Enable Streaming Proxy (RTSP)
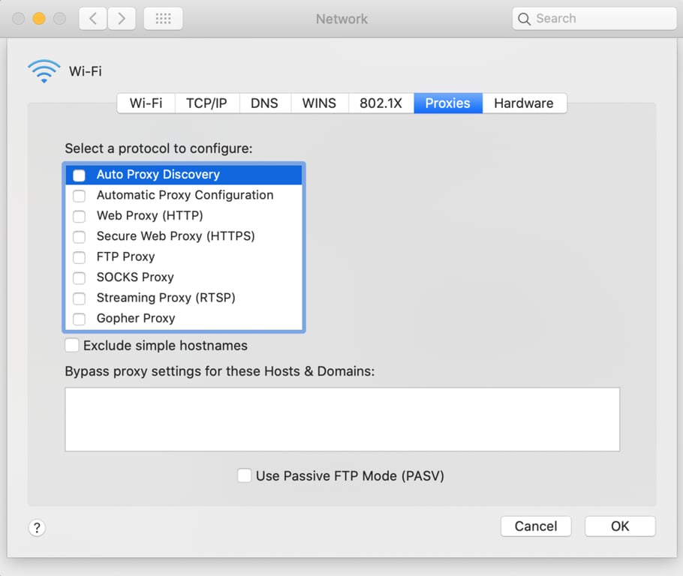683x576 pixels. coord(79,298)
